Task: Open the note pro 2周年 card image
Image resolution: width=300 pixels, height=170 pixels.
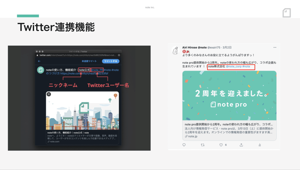Action: tap(229, 96)
